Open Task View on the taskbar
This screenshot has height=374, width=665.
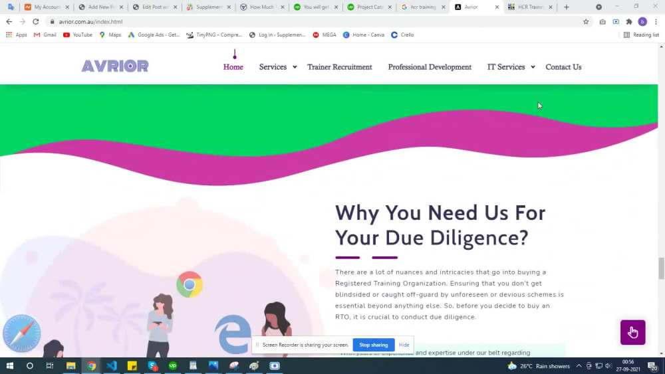(50, 365)
